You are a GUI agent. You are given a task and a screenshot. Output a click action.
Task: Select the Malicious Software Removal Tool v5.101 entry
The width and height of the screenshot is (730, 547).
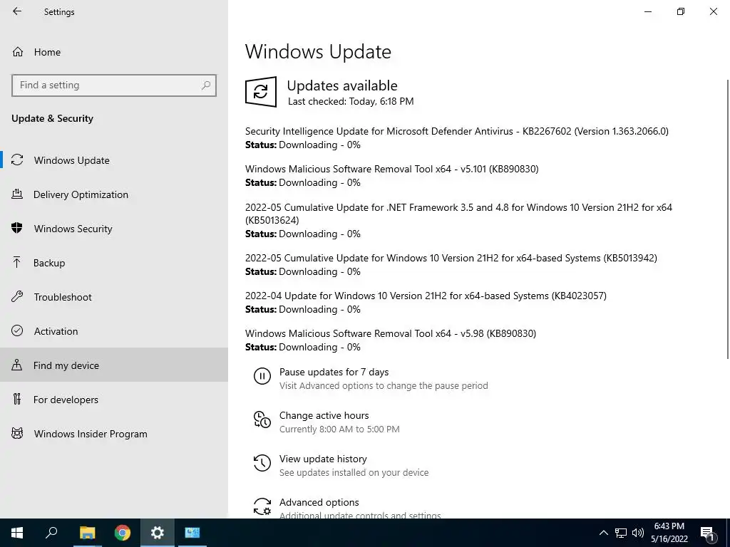[x=392, y=169]
